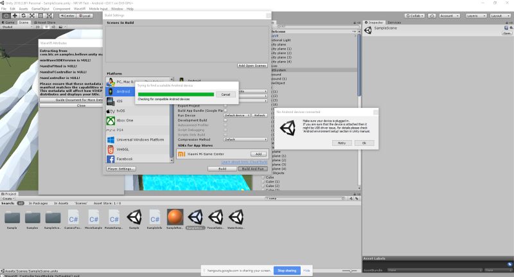Switch to the Asset Store tab
The width and height of the screenshot is (514, 277).
click(44, 22)
